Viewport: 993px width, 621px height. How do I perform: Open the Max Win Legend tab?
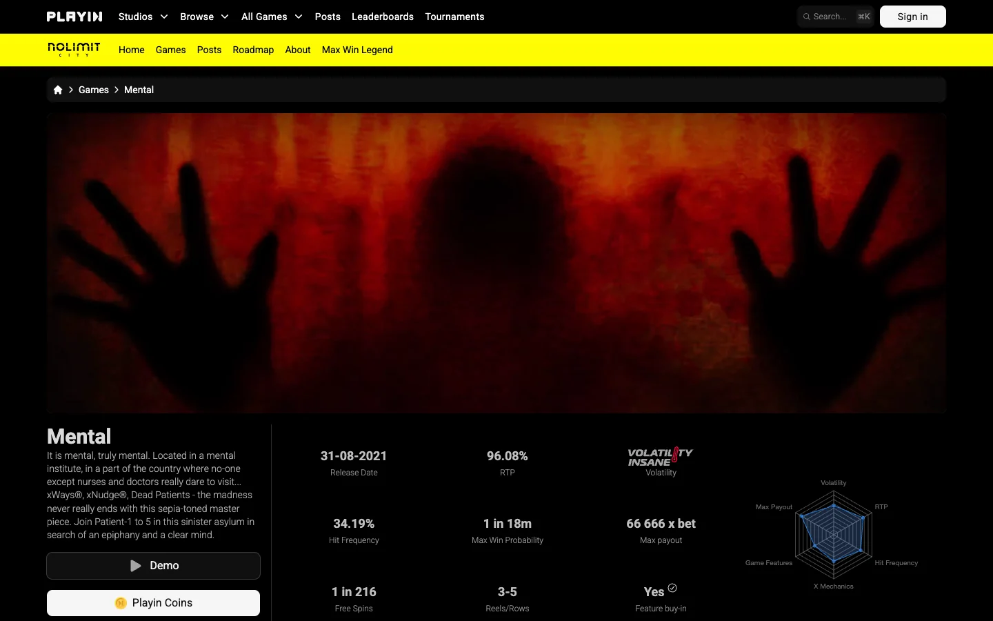[x=357, y=50]
